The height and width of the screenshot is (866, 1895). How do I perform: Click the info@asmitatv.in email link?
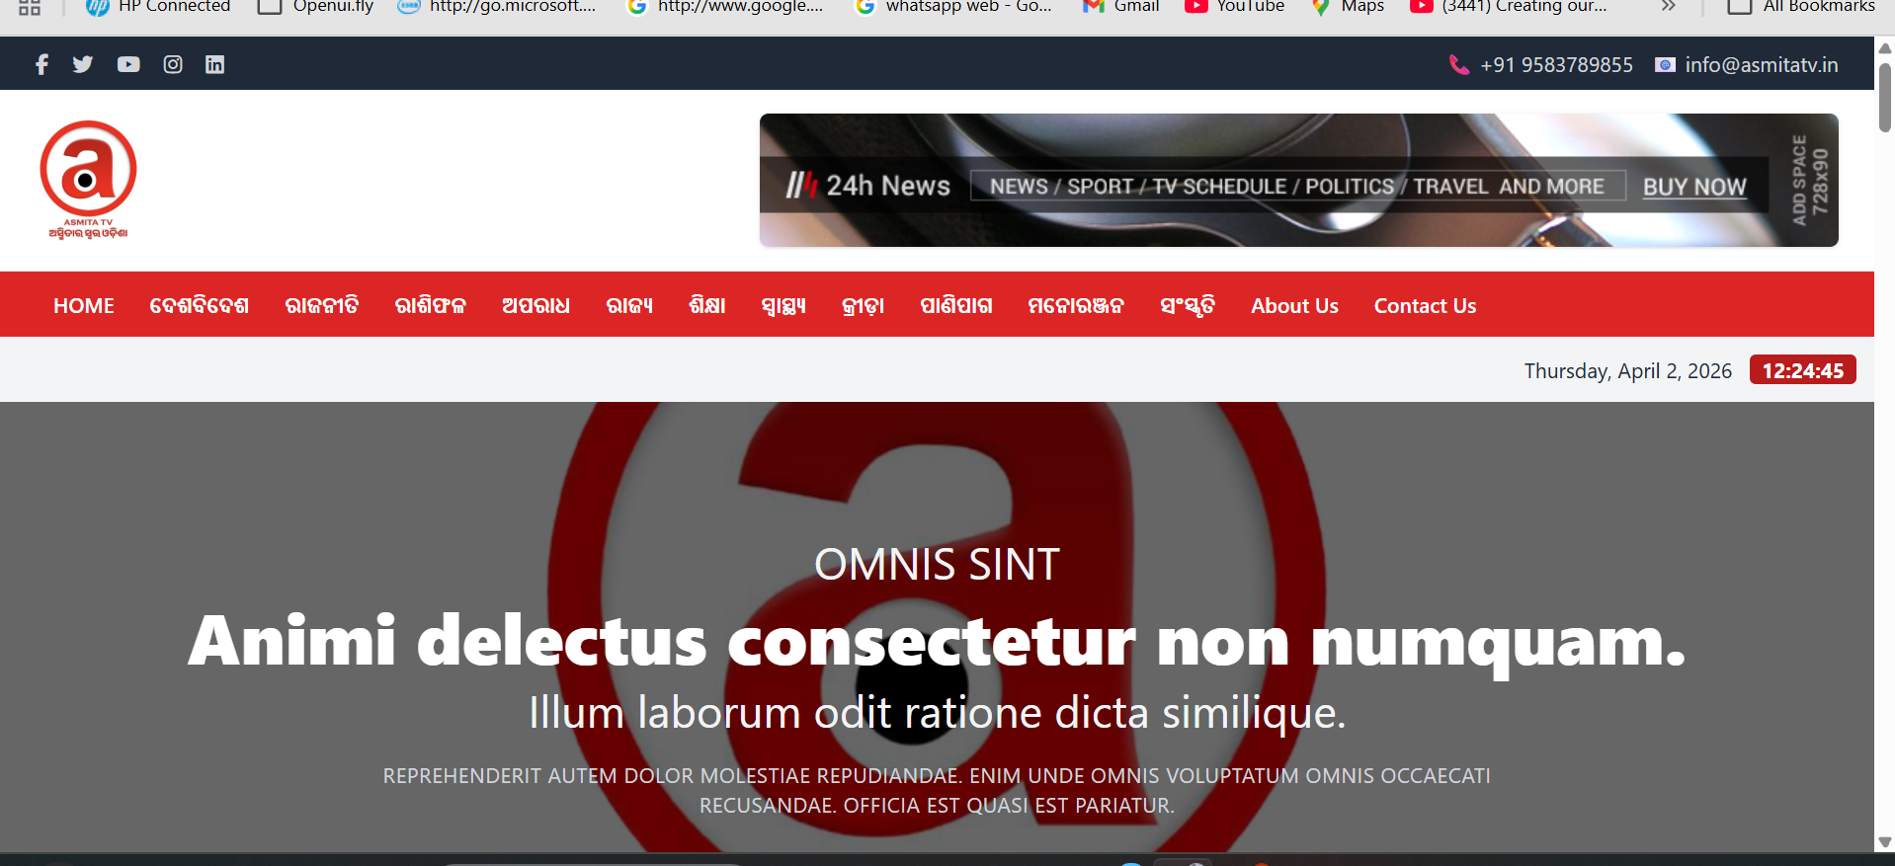pos(1761,65)
